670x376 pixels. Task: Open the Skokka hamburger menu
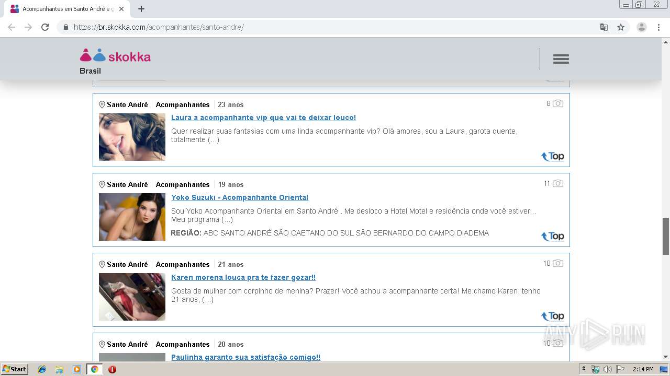tap(561, 59)
